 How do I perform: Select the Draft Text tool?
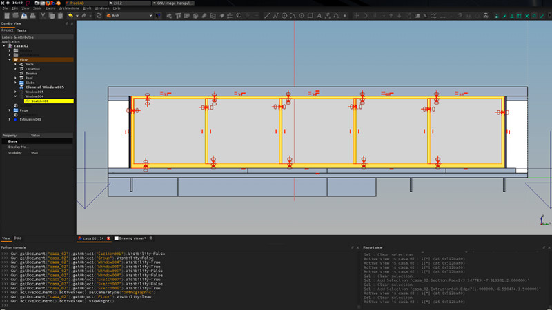coord(319,15)
